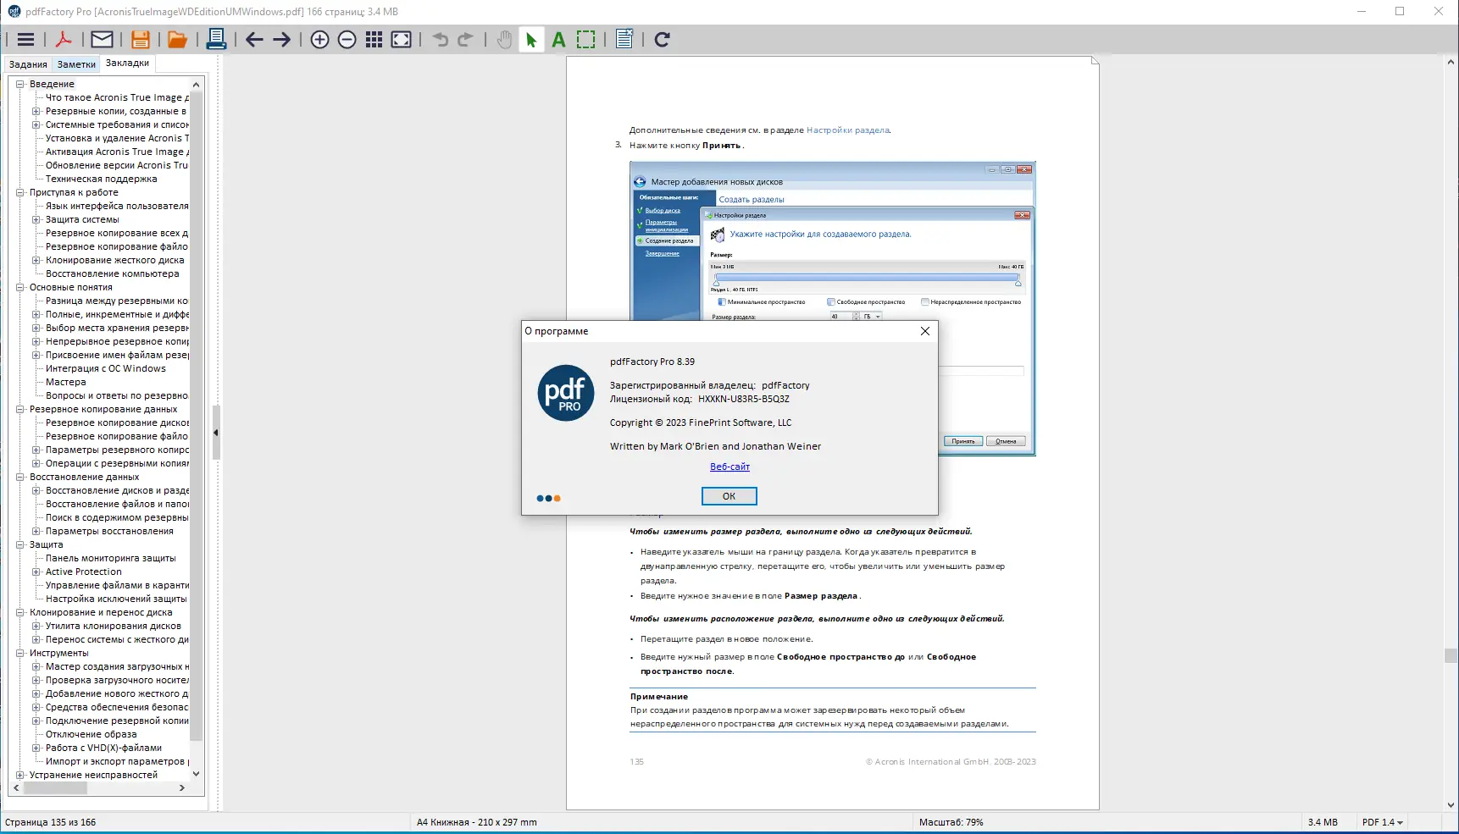Collapse the Основные понятия node
Viewport: 1459px width, 834px height.
20,287
